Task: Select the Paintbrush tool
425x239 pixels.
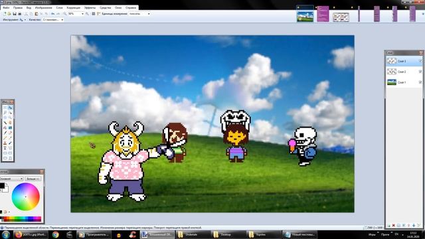Action: click(x=5, y=133)
